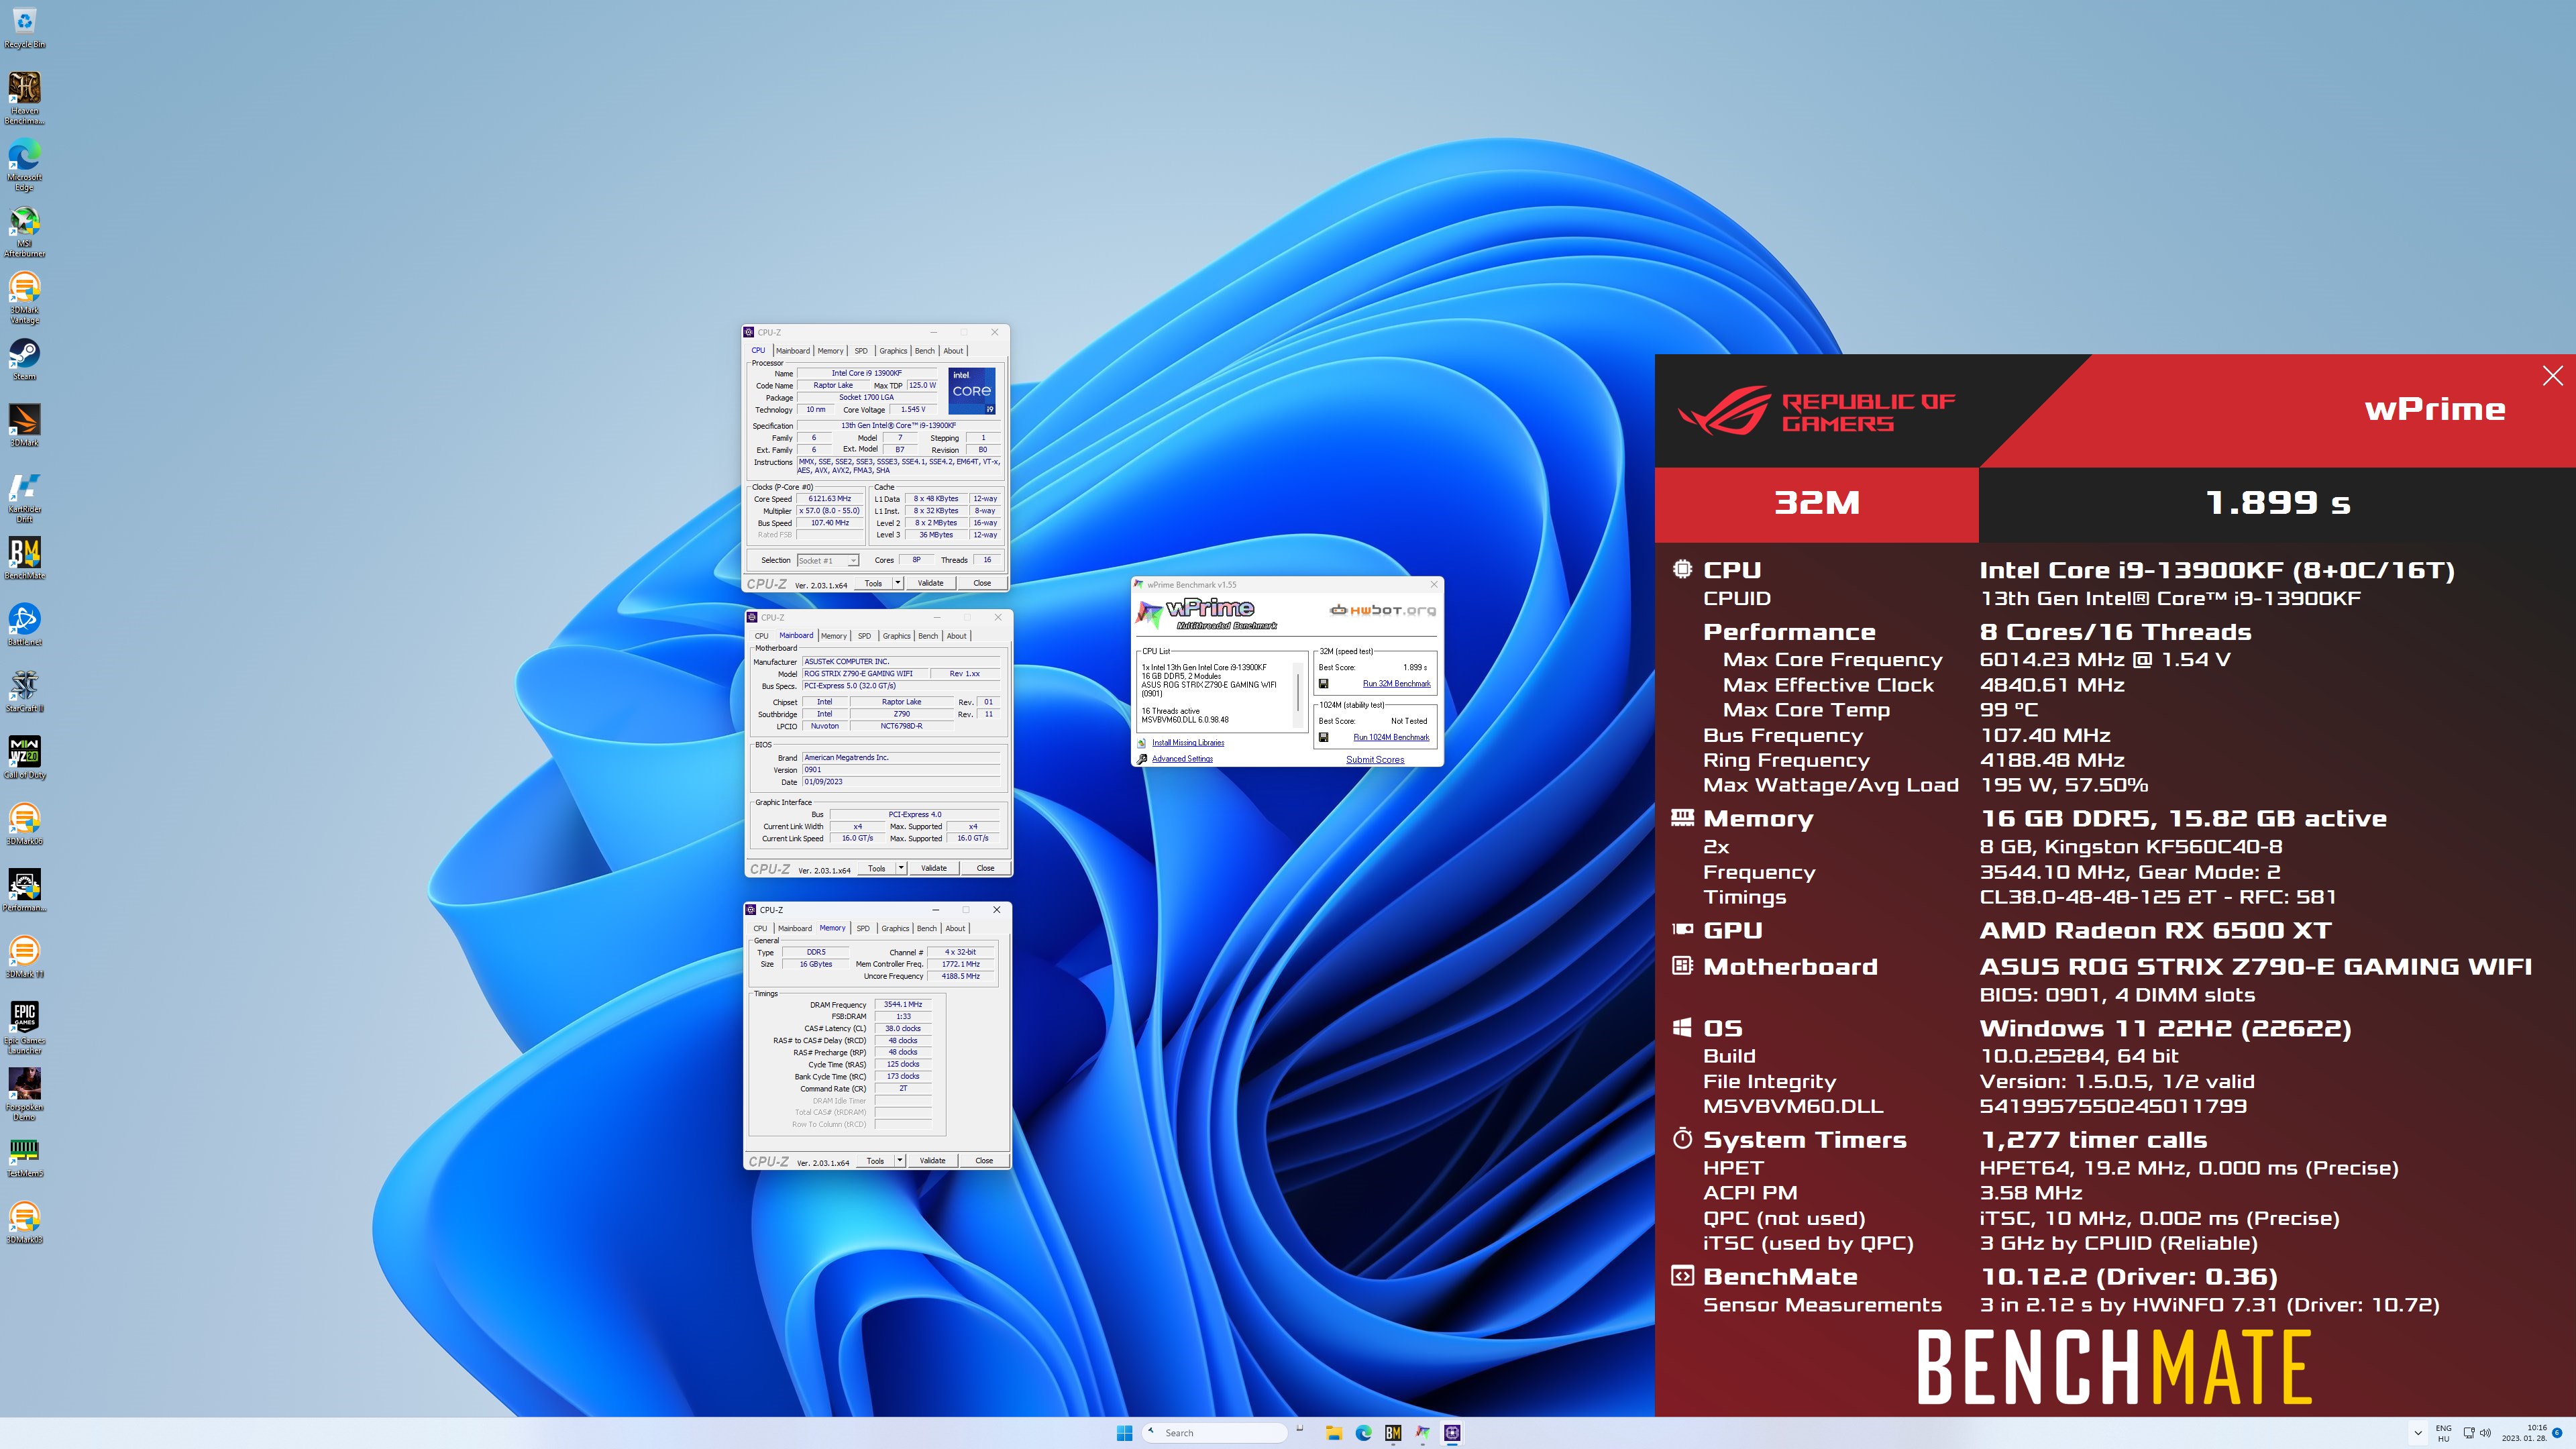Screen dimensions: 2576x1449
Task: Select the Forspoken Demo desktop icon
Action: (24, 1094)
